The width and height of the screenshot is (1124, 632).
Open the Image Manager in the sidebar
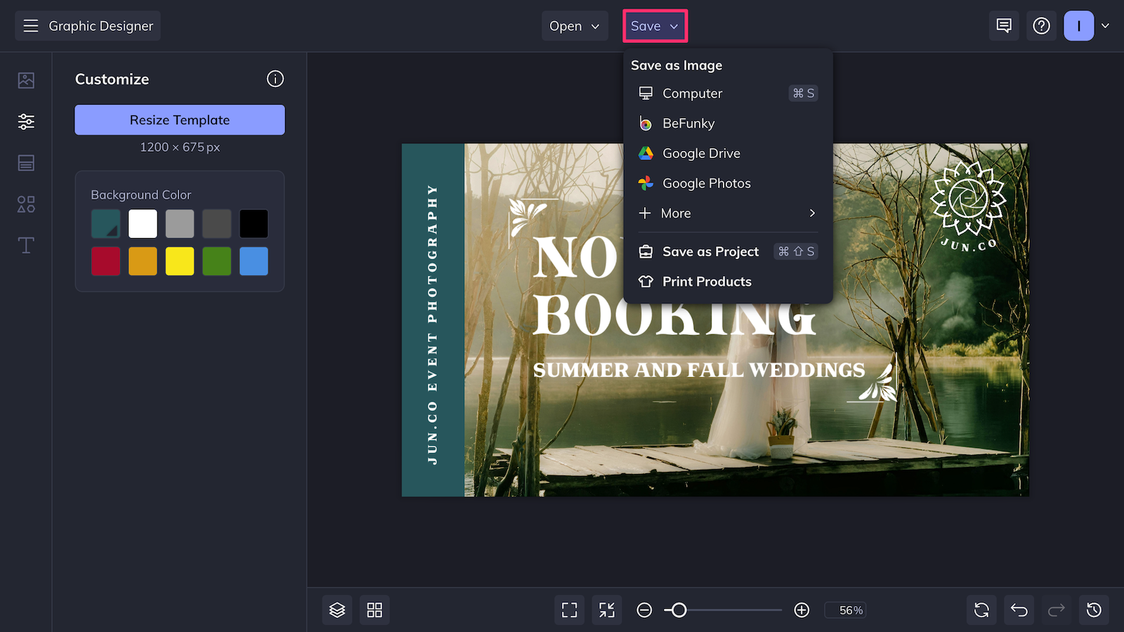(25, 80)
